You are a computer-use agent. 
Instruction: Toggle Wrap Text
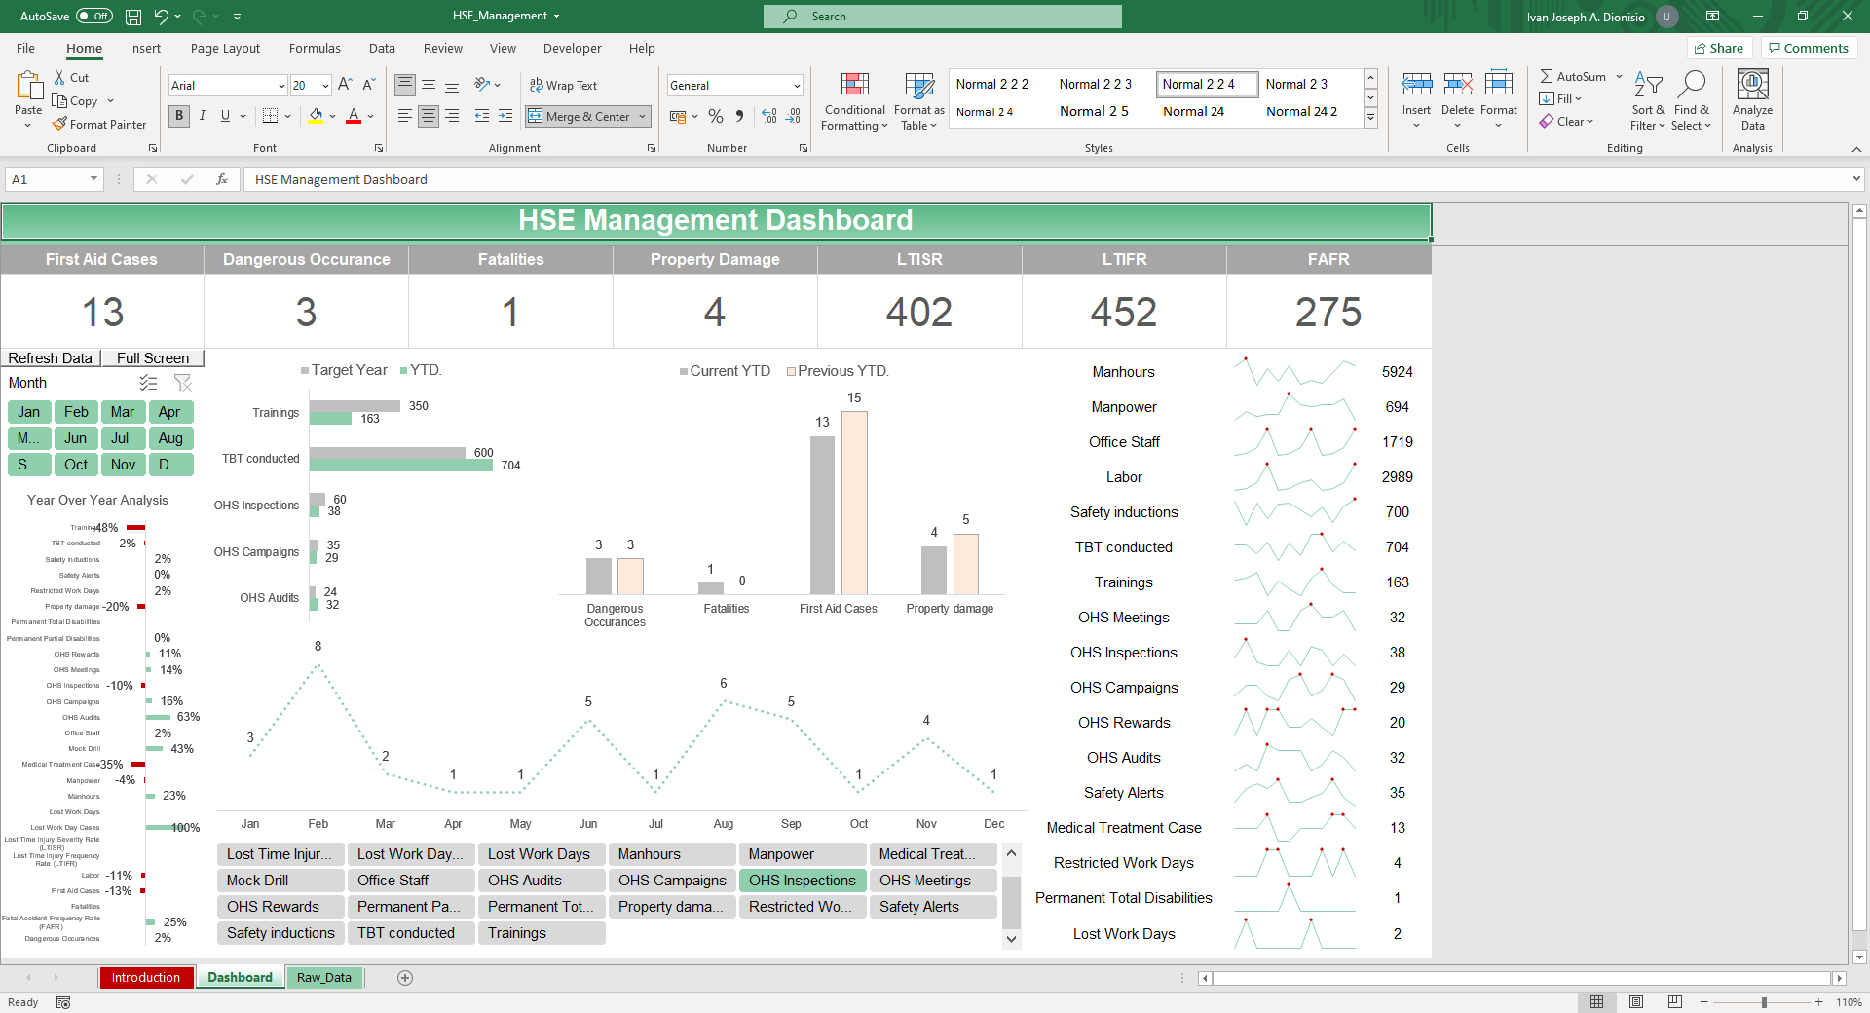coord(563,86)
